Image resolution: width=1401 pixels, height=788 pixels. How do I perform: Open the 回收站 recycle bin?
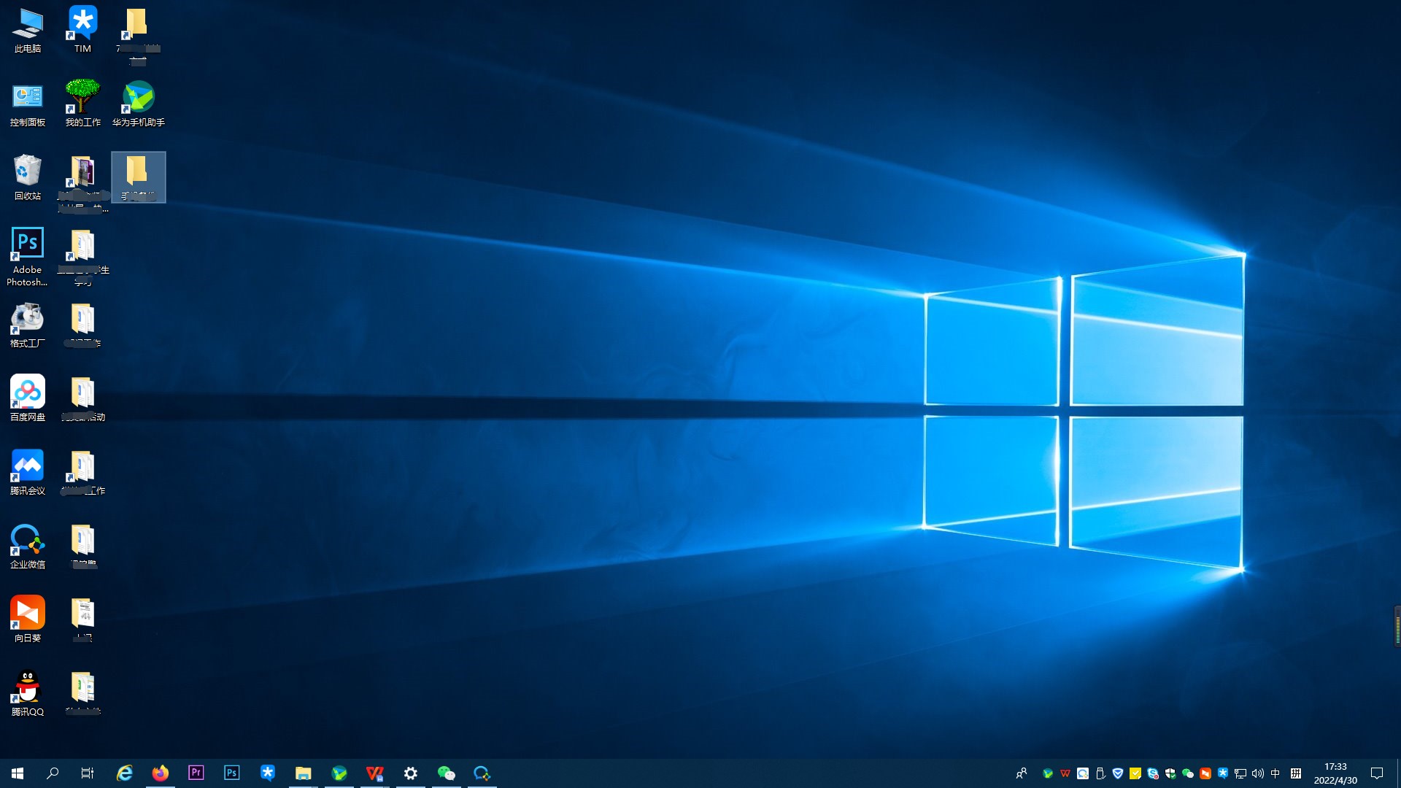coord(28,177)
